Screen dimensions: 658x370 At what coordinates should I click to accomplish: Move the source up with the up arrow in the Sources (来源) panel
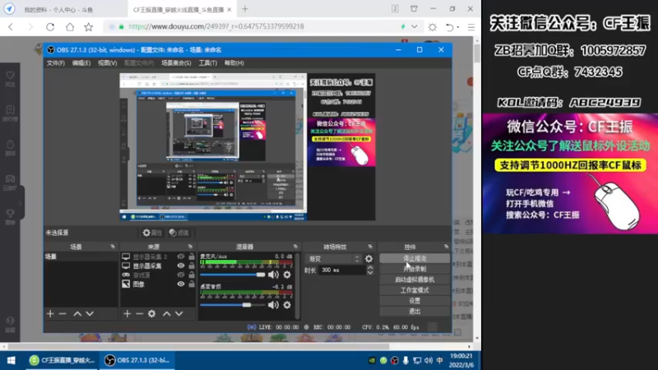coord(167,314)
